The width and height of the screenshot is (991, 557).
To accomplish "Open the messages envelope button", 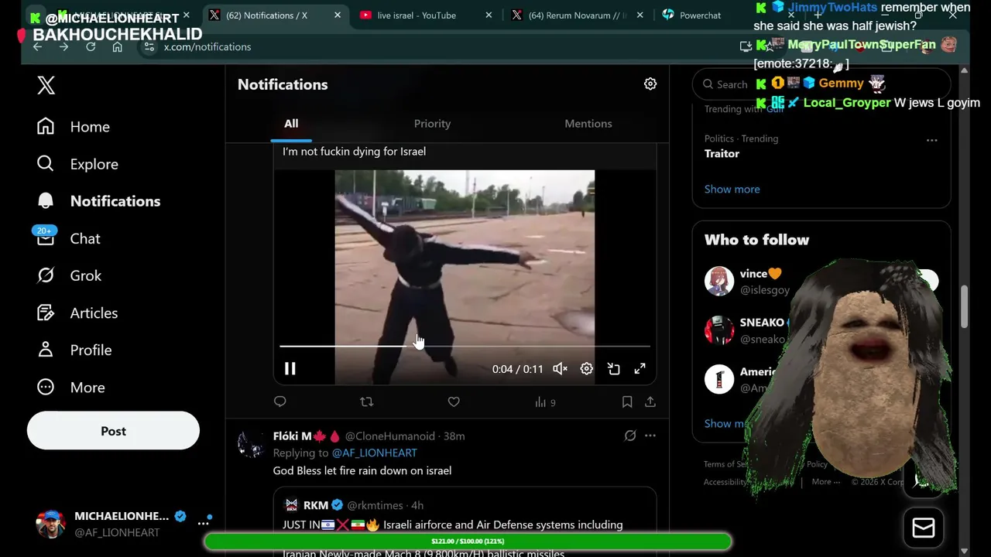I will pyautogui.click(x=924, y=528).
